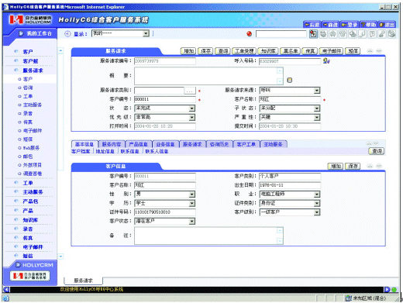Click the caller lookup icon beside 呼入号码

pyautogui.click(x=326, y=61)
